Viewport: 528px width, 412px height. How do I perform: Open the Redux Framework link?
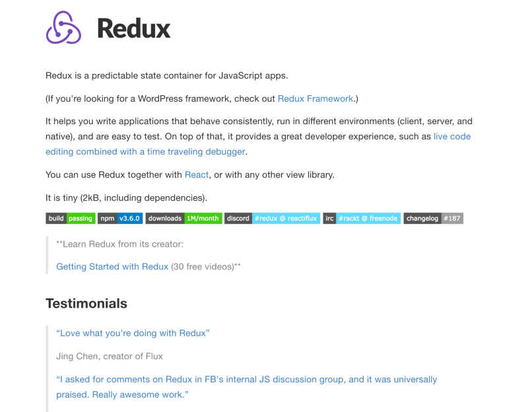[315, 98]
